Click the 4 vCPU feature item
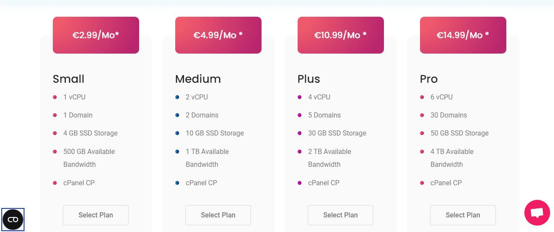 pyautogui.click(x=319, y=97)
